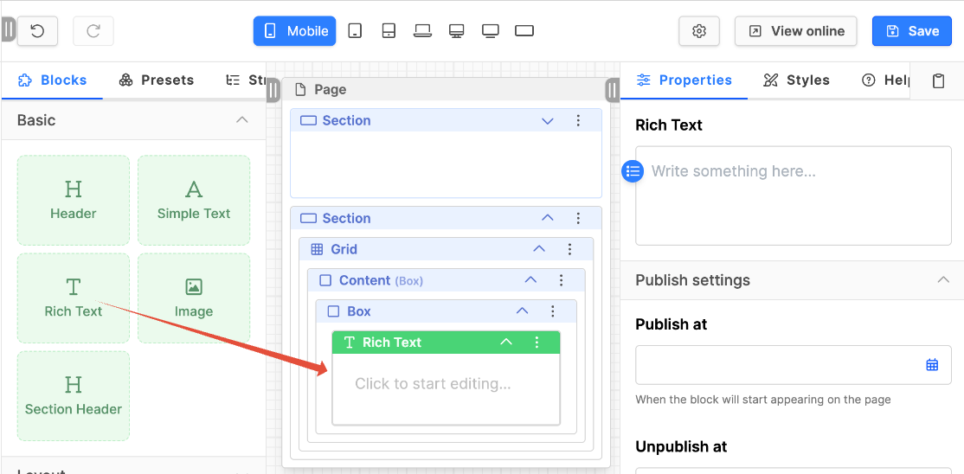The height and width of the screenshot is (474, 964).
Task: Switch to portrait tablet viewport icon
Action: [x=355, y=31]
